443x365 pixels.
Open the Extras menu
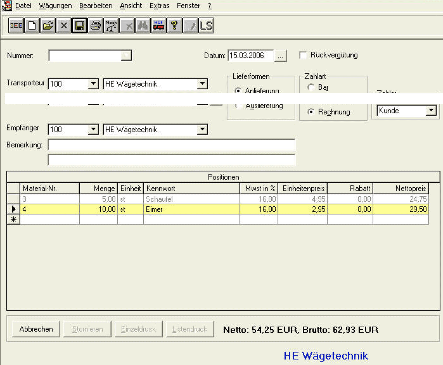[159, 5]
